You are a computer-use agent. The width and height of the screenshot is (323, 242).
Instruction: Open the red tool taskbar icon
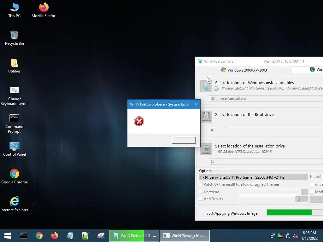coord(101,236)
